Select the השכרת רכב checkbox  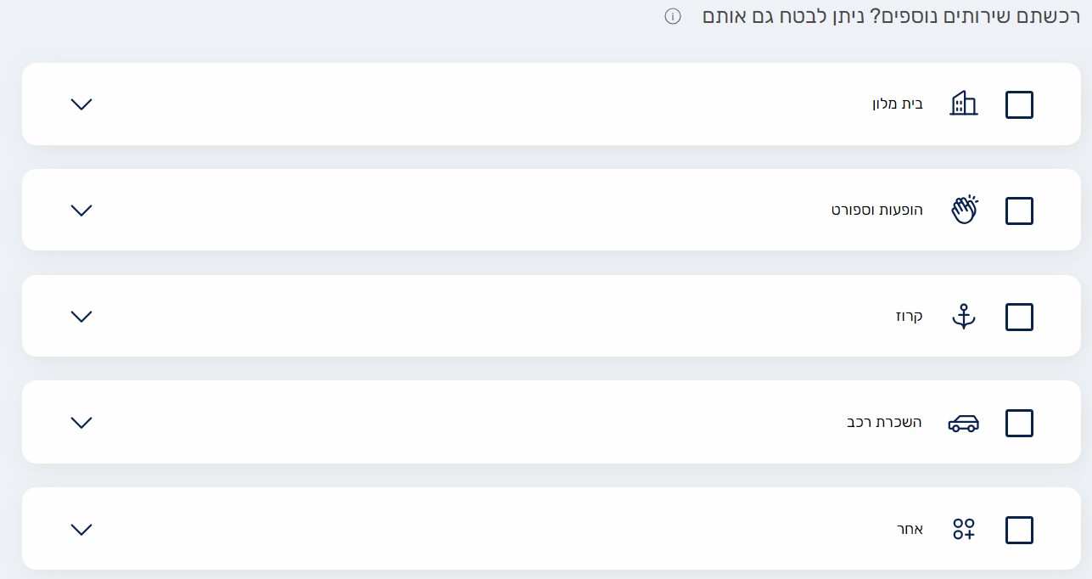[x=1019, y=423]
